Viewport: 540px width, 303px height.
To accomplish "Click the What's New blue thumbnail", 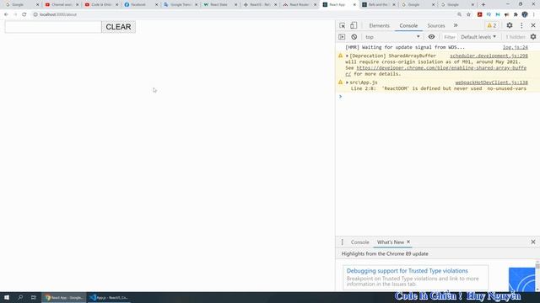I will 522,279.
